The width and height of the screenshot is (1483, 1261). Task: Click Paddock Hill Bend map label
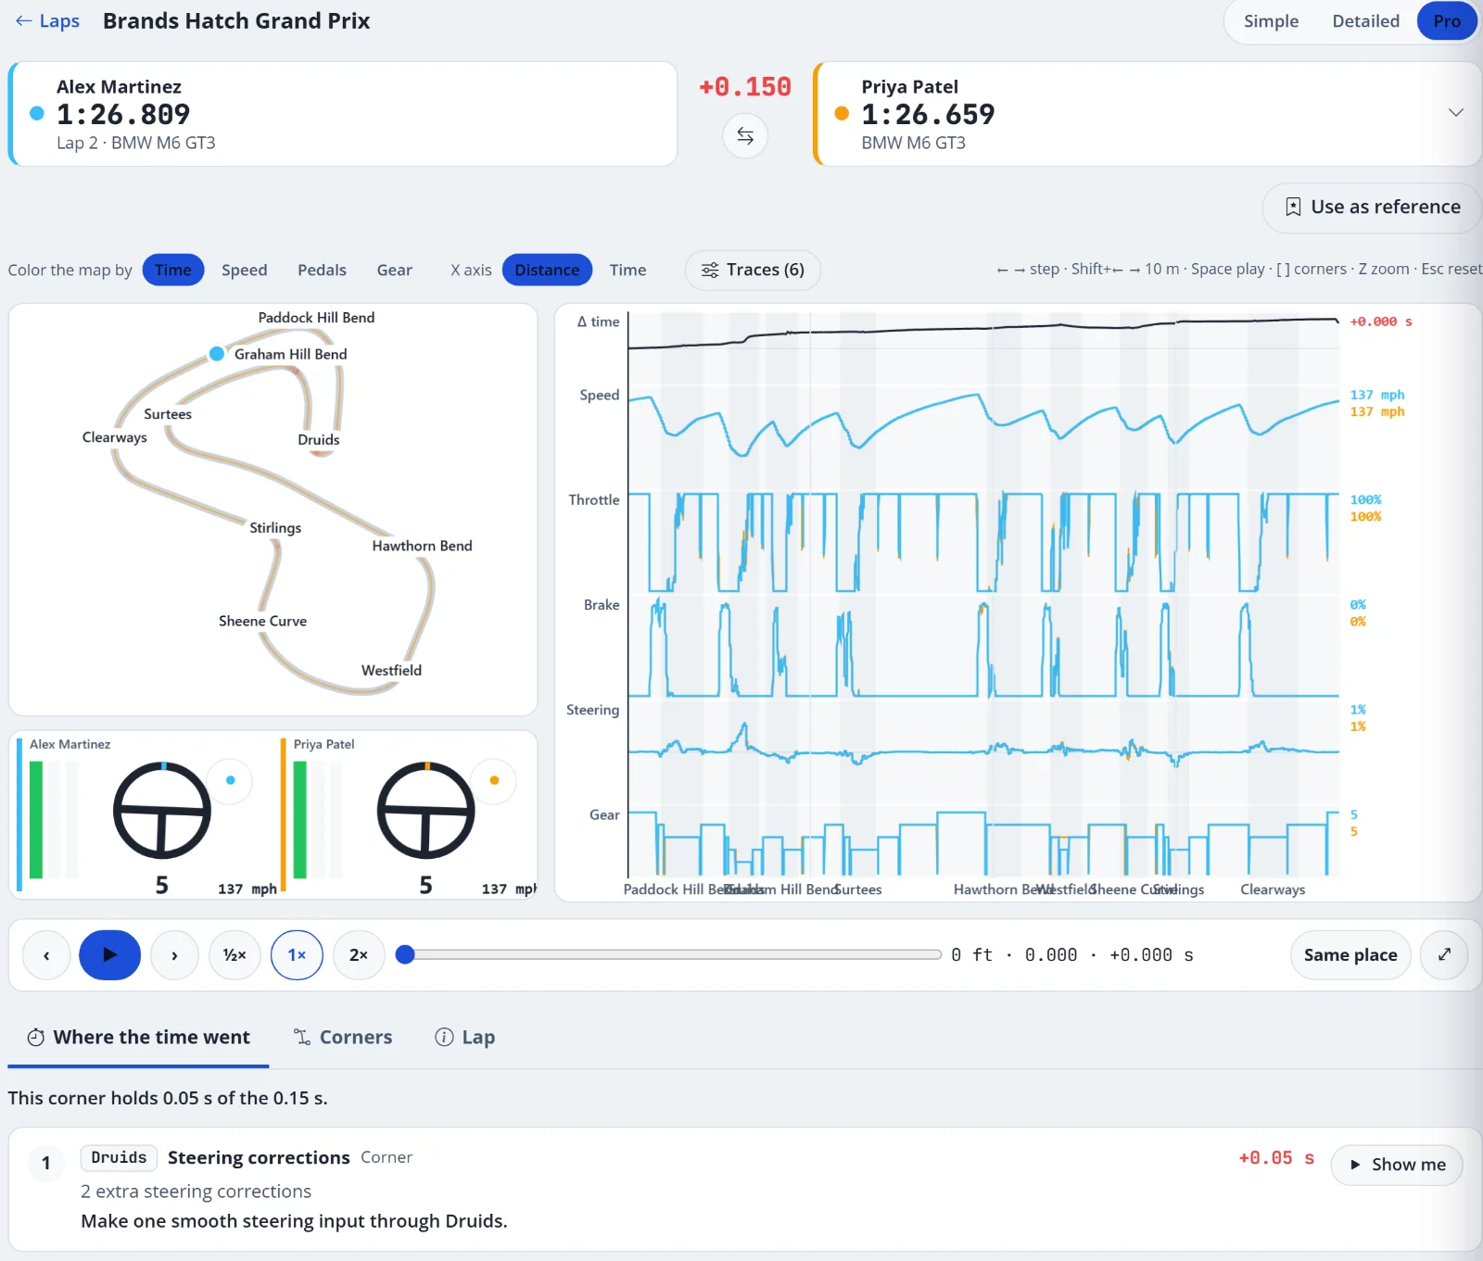pyautogui.click(x=316, y=317)
